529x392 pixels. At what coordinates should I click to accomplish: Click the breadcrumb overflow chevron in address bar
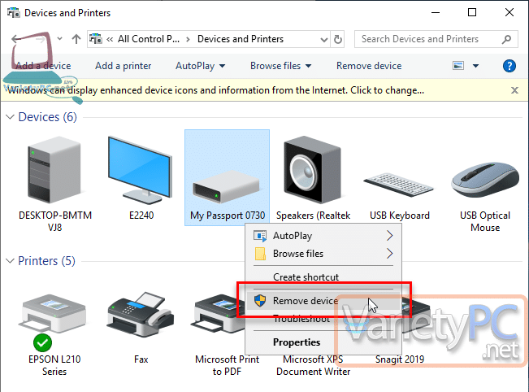point(110,40)
